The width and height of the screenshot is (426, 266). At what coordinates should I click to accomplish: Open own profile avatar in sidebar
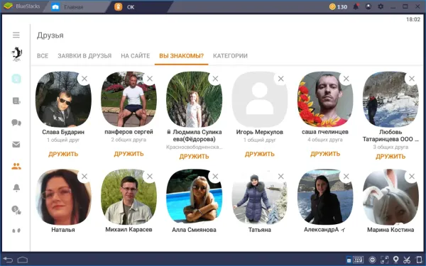[x=16, y=54]
